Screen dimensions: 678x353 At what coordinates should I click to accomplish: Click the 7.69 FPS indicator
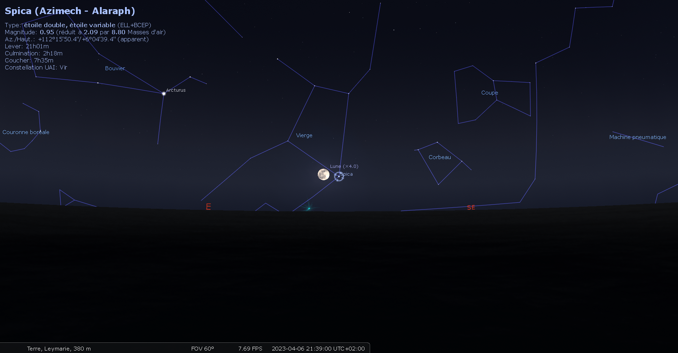tap(250, 348)
